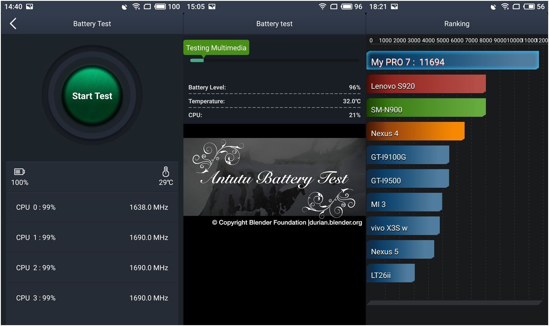This screenshot has width=549, height=326.
Task: Open the Antutu Battery Test video thumbnail
Action: tap(274, 176)
